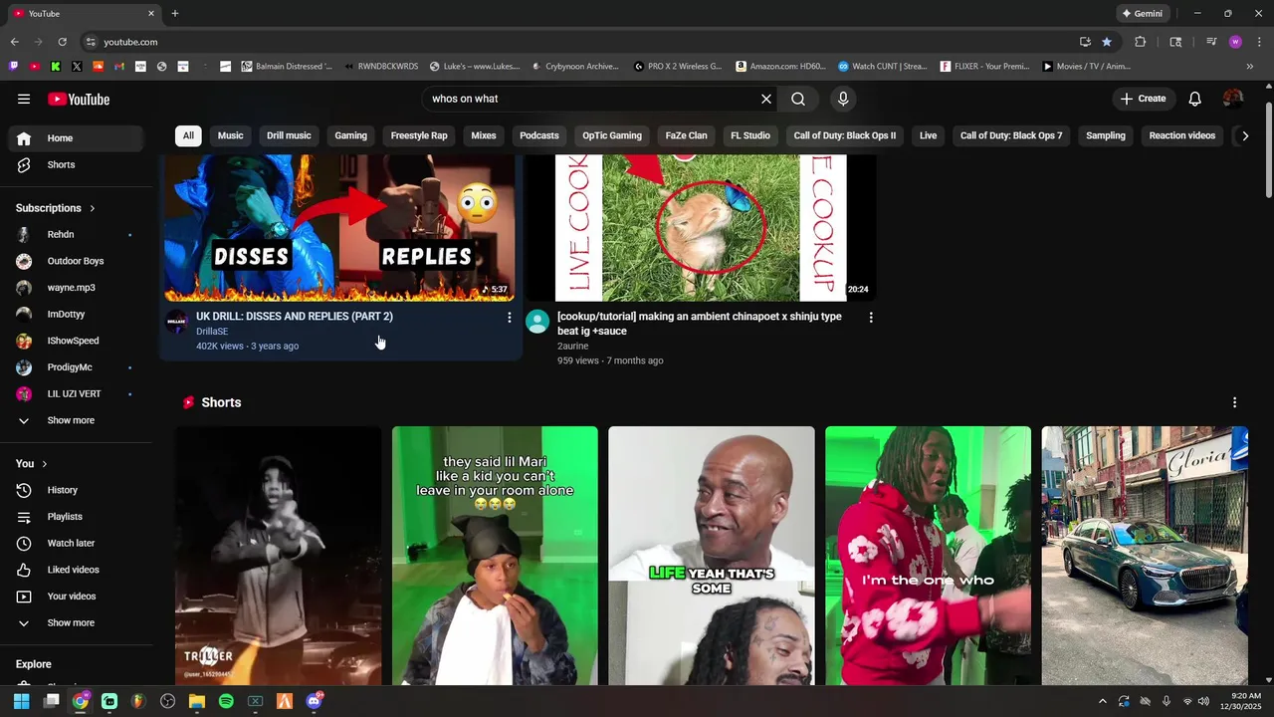Open Discord from the taskbar
The width and height of the screenshot is (1274, 717).
(x=315, y=701)
